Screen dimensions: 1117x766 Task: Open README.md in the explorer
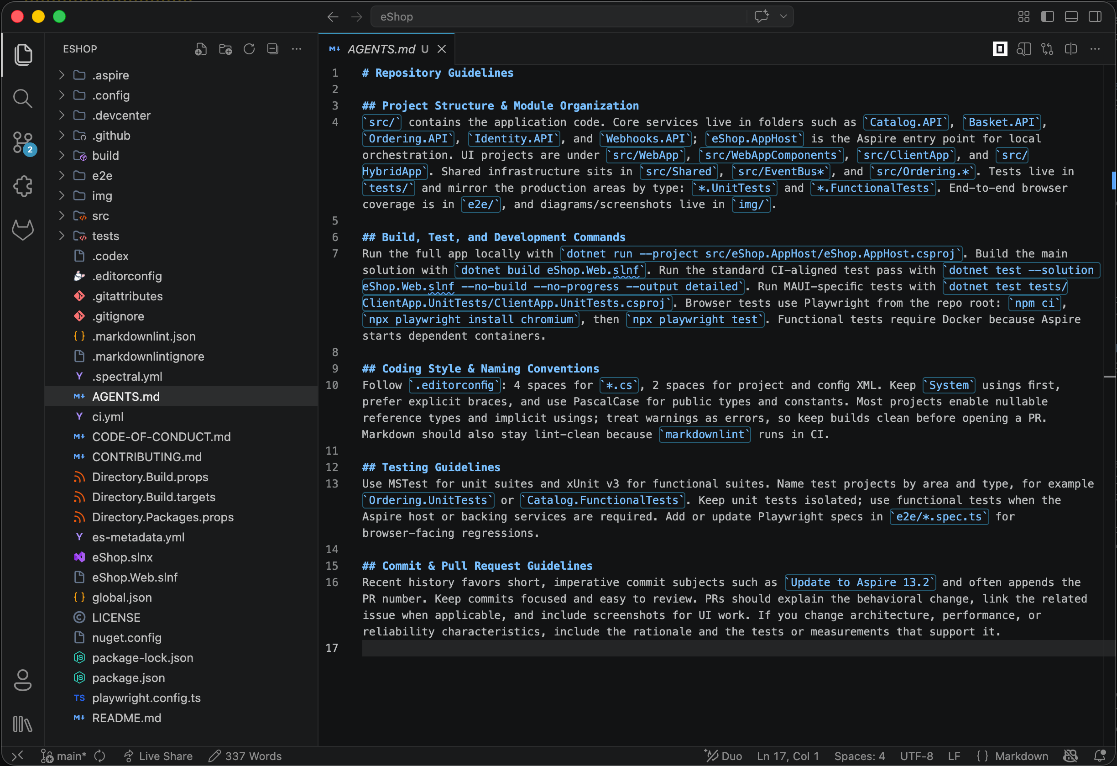point(181,718)
